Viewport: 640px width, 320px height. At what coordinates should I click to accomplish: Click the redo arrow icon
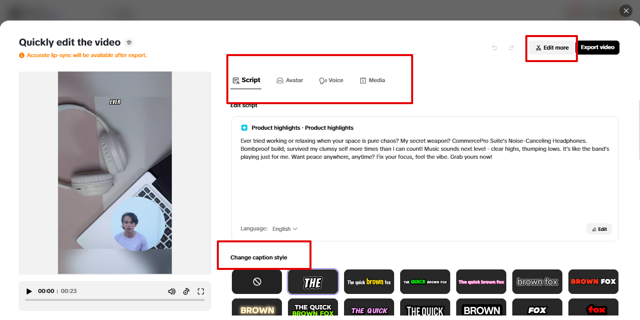(511, 48)
